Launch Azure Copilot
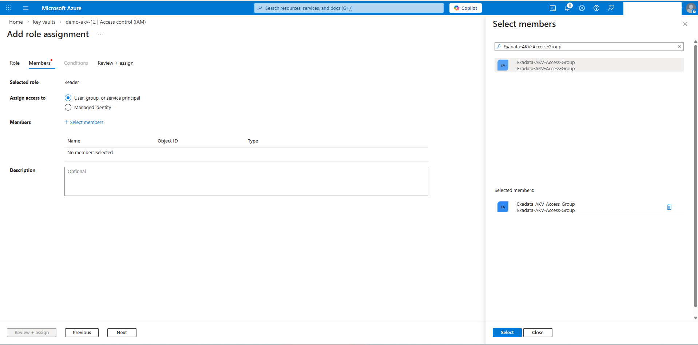Screen dimensions: 698x345 point(465,8)
